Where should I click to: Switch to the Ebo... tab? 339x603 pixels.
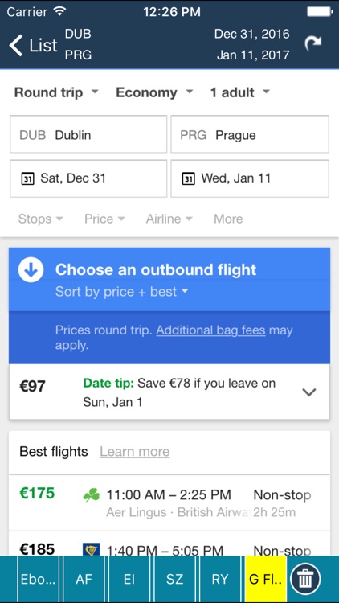coord(38,579)
